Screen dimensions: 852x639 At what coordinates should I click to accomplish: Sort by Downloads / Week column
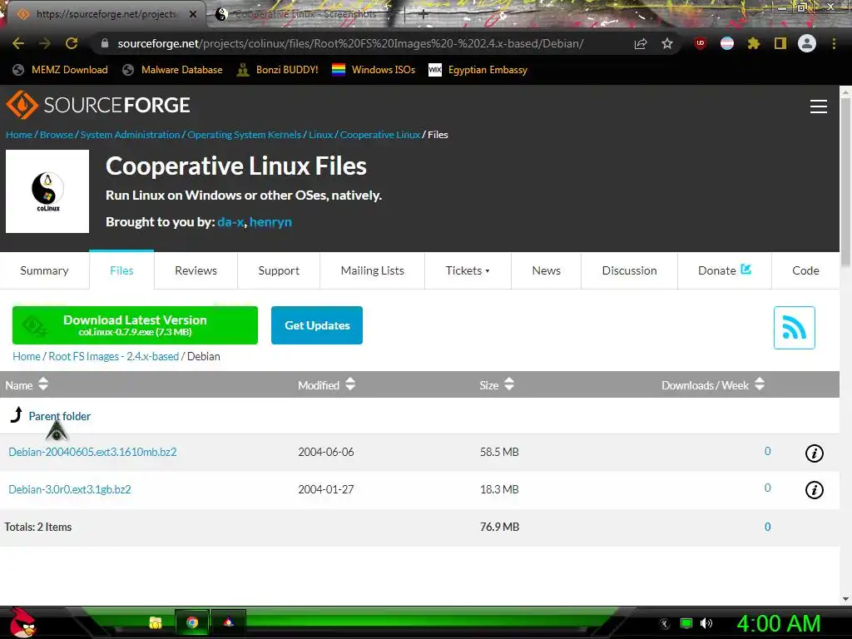pos(713,384)
